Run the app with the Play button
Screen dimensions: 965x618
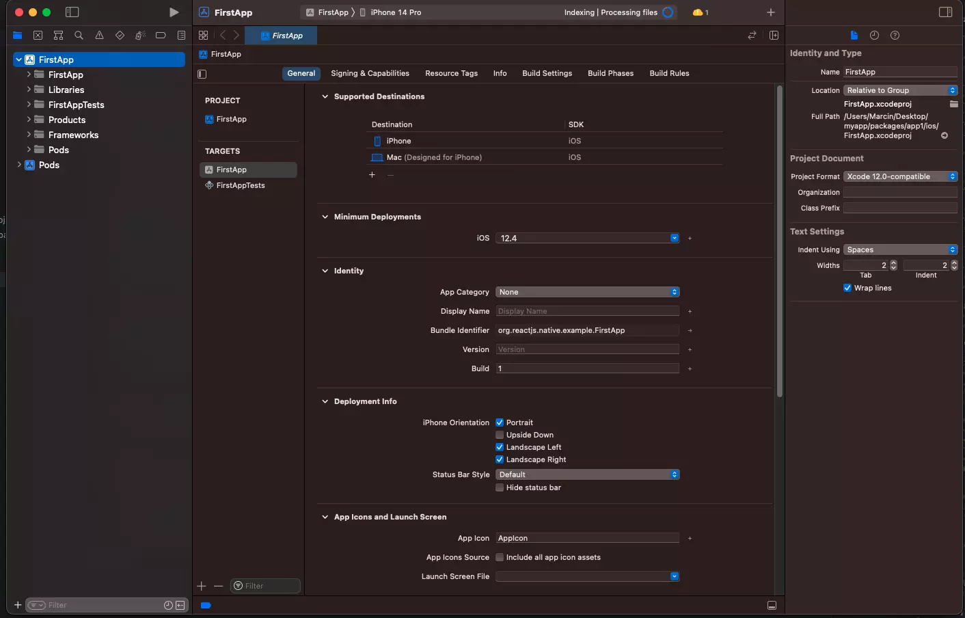[x=174, y=12]
